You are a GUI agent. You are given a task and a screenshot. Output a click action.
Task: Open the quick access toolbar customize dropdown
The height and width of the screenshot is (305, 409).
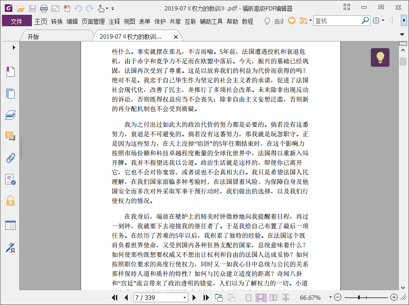(x=112, y=9)
